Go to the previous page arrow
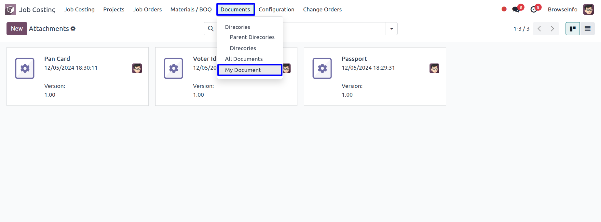This screenshot has width=601, height=222. click(540, 29)
